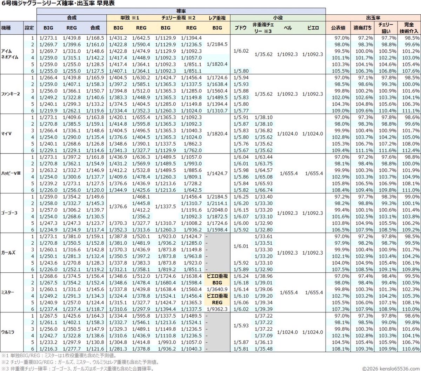Click the 完全技術介入 column header
421x371 pixels.
(409, 28)
